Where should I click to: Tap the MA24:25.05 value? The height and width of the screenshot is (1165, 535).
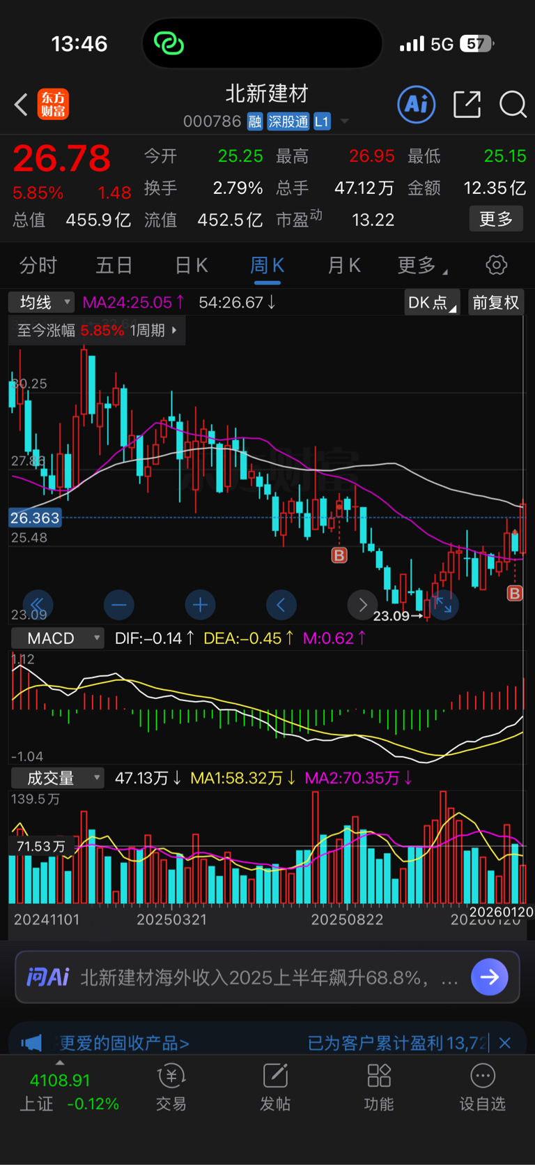coord(133,302)
